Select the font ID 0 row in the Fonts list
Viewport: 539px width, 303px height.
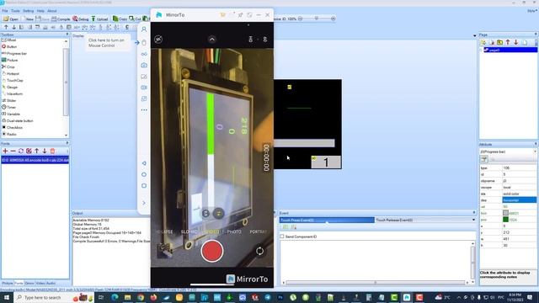click(35, 160)
